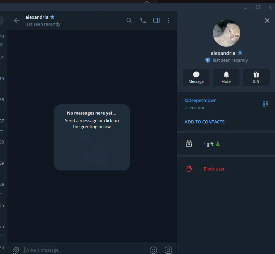Image resolution: width=275 pixels, height=254 pixels.
Task: Send a Gift to alexandria
Action: tap(256, 77)
